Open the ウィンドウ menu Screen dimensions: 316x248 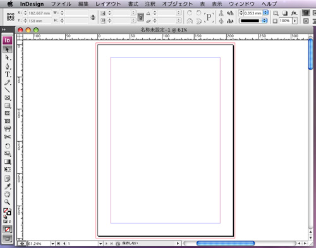click(x=241, y=4)
